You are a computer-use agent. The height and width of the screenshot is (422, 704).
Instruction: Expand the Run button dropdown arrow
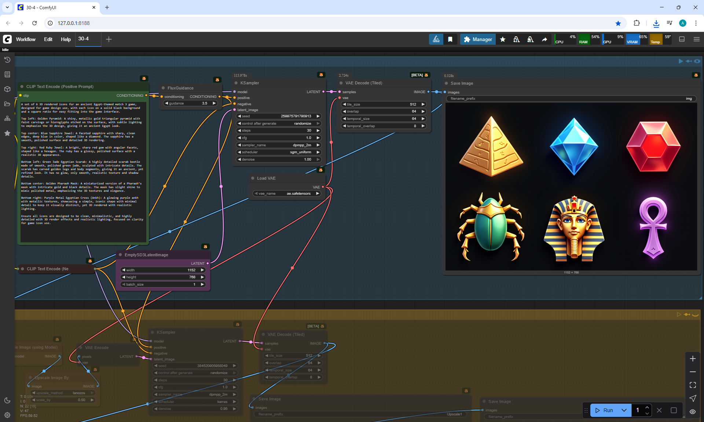(x=624, y=410)
